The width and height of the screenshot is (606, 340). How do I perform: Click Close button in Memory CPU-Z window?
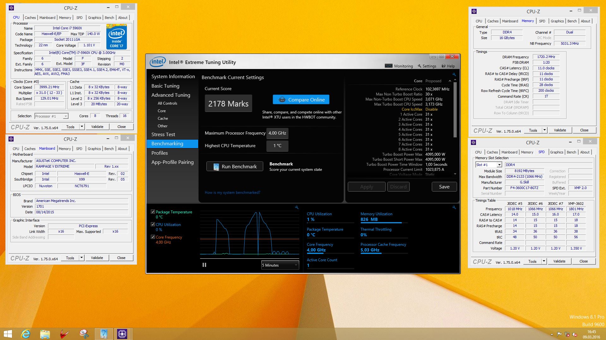(584, 130)
